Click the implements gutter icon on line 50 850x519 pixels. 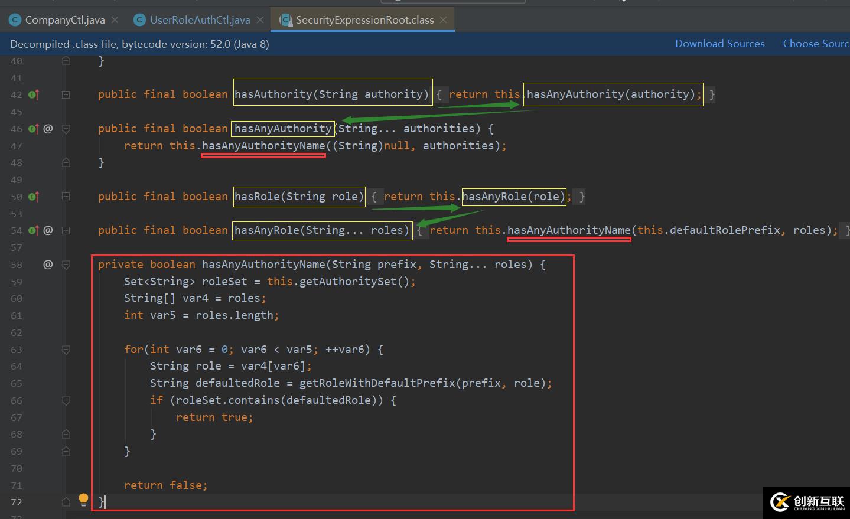point(34,197)
